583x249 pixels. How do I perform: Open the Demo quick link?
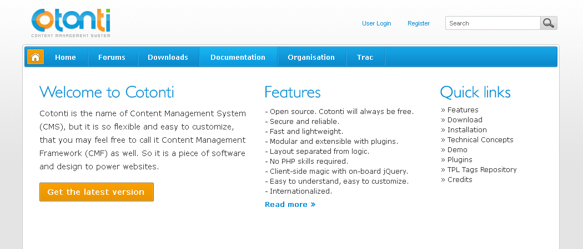[458, 150]
